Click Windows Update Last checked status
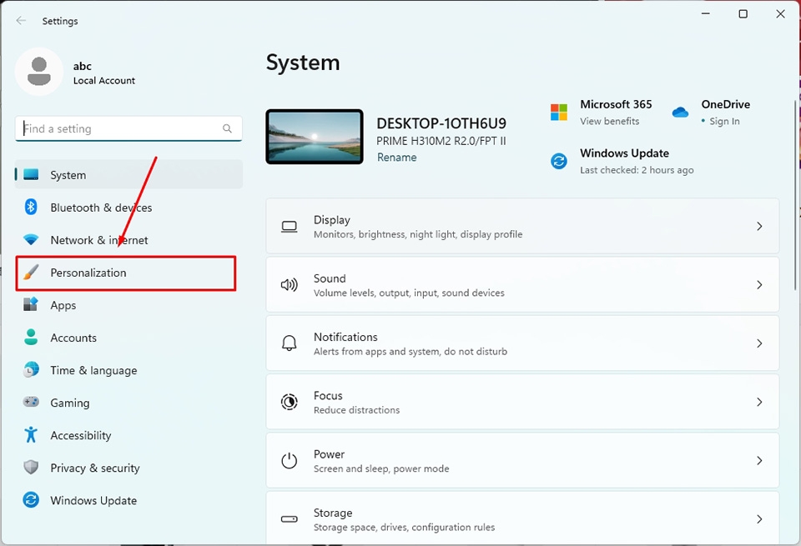 click(637, 170)
